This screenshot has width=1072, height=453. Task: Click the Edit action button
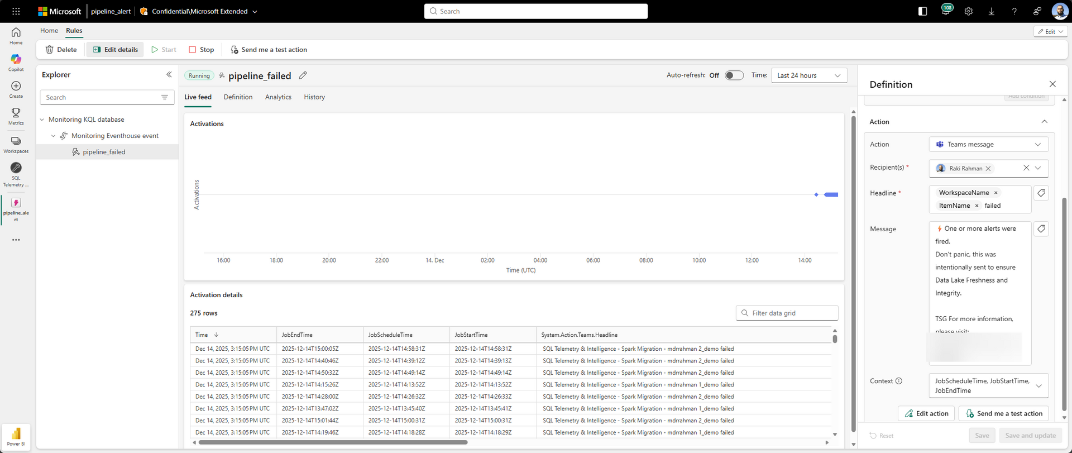click(x=926, y=413)
